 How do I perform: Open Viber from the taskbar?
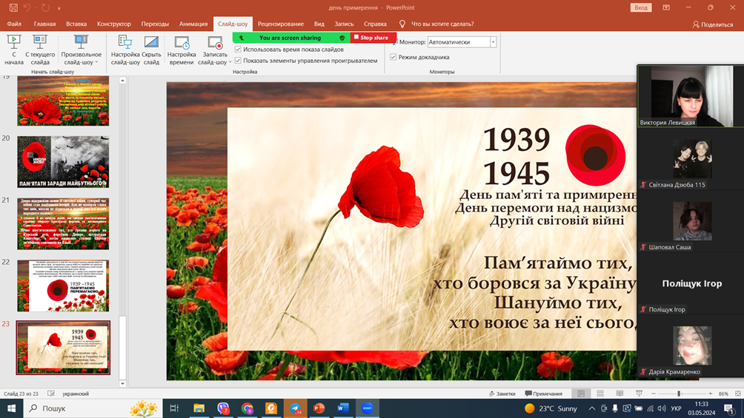(x=223, y=408)
